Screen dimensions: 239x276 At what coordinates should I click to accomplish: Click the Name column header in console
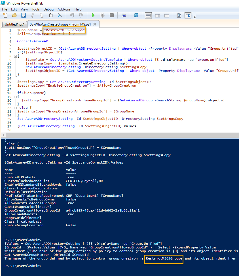[x=9, y=170]
